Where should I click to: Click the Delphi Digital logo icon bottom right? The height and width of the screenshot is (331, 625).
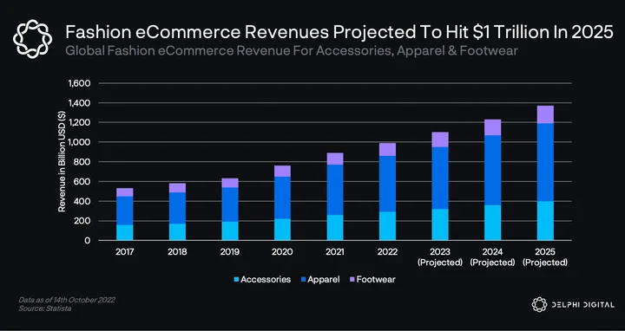coord(539,304)
